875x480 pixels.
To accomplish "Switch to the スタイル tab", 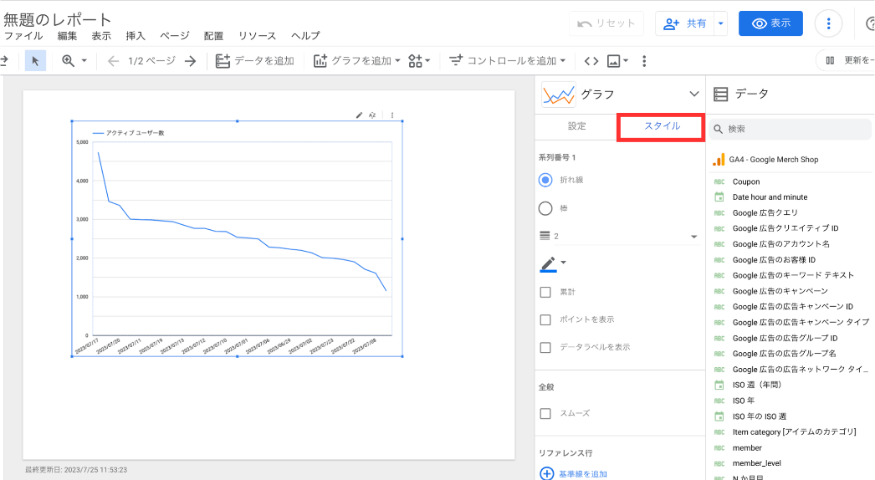I will (662, 127).
